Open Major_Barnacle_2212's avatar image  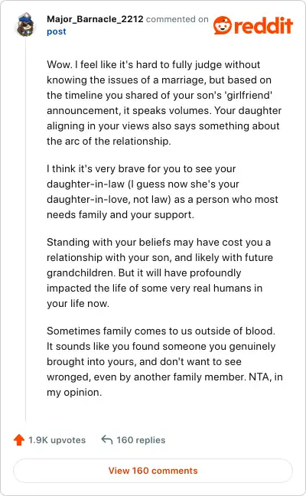click(25, 24)
